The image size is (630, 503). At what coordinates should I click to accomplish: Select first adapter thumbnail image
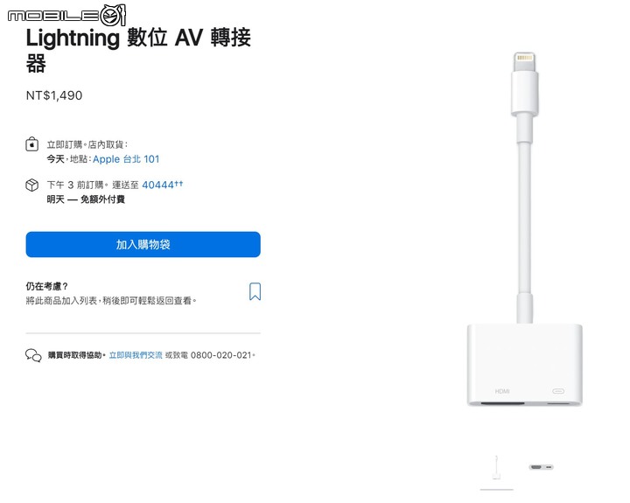[x=497, y=467]
